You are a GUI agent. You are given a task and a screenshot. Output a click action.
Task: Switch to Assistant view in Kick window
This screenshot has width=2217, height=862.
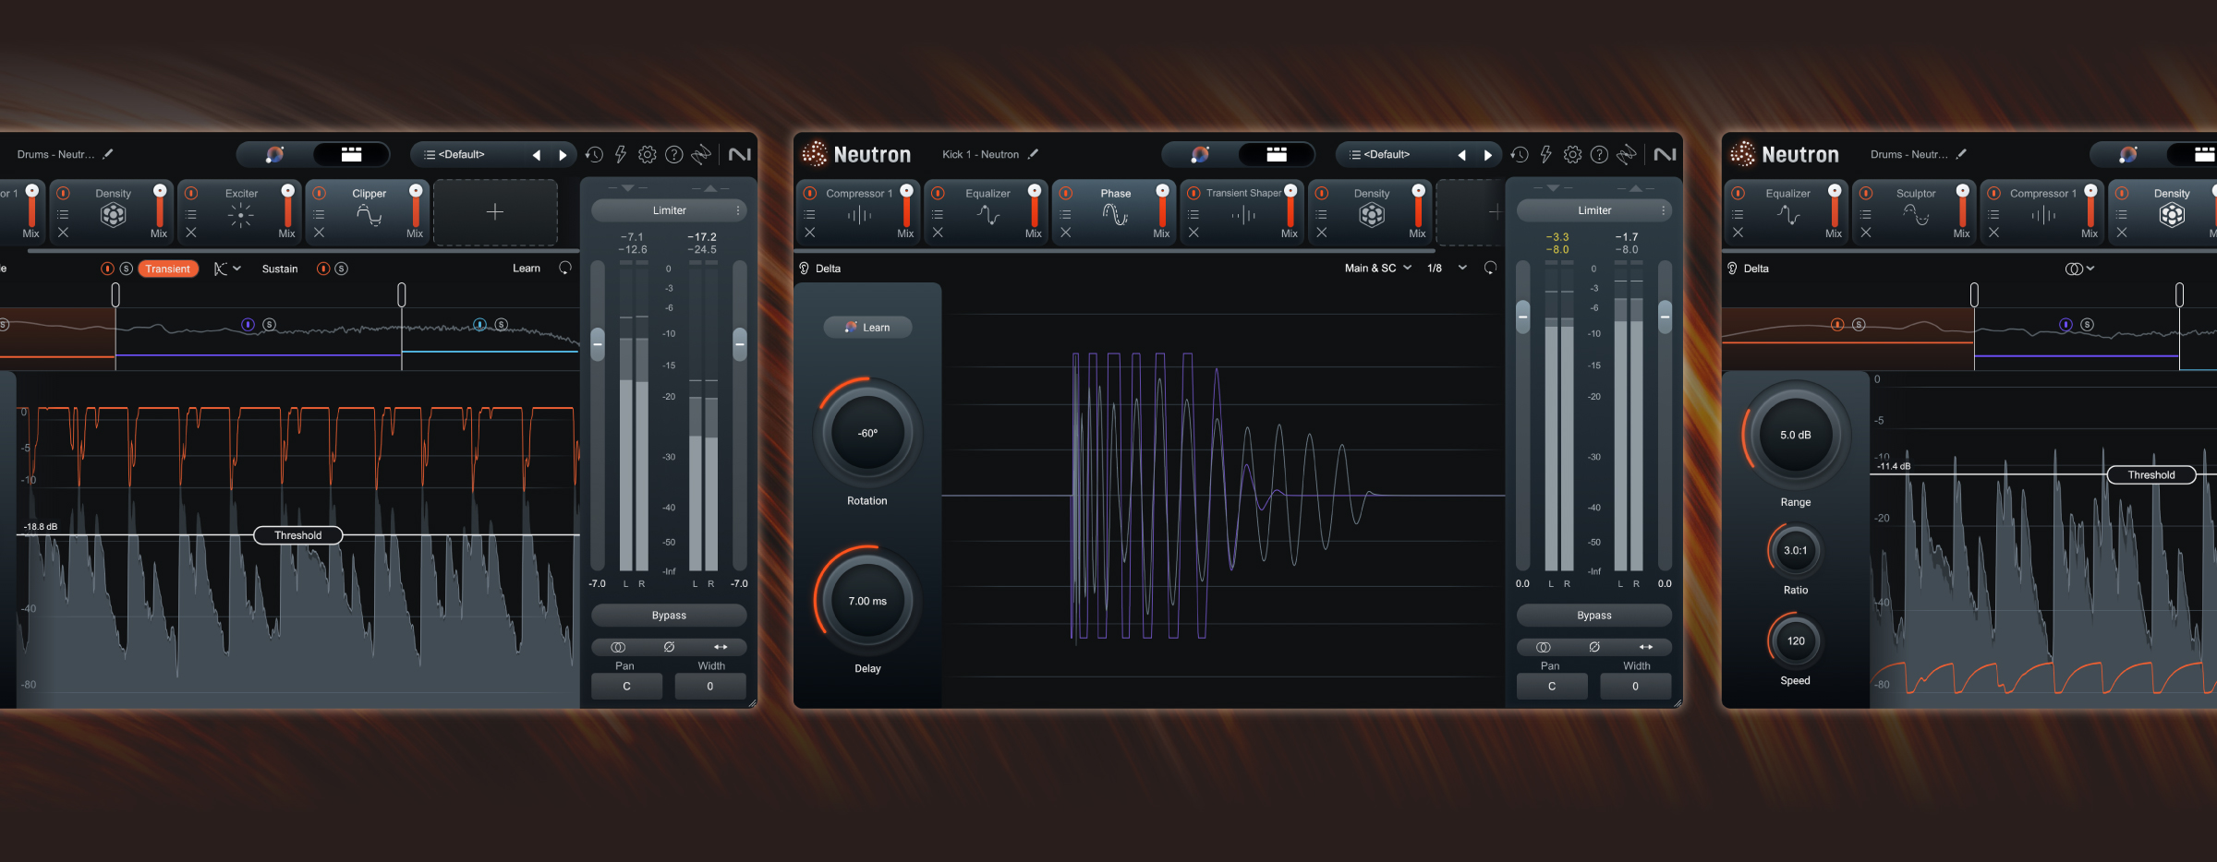[1200, 154]
